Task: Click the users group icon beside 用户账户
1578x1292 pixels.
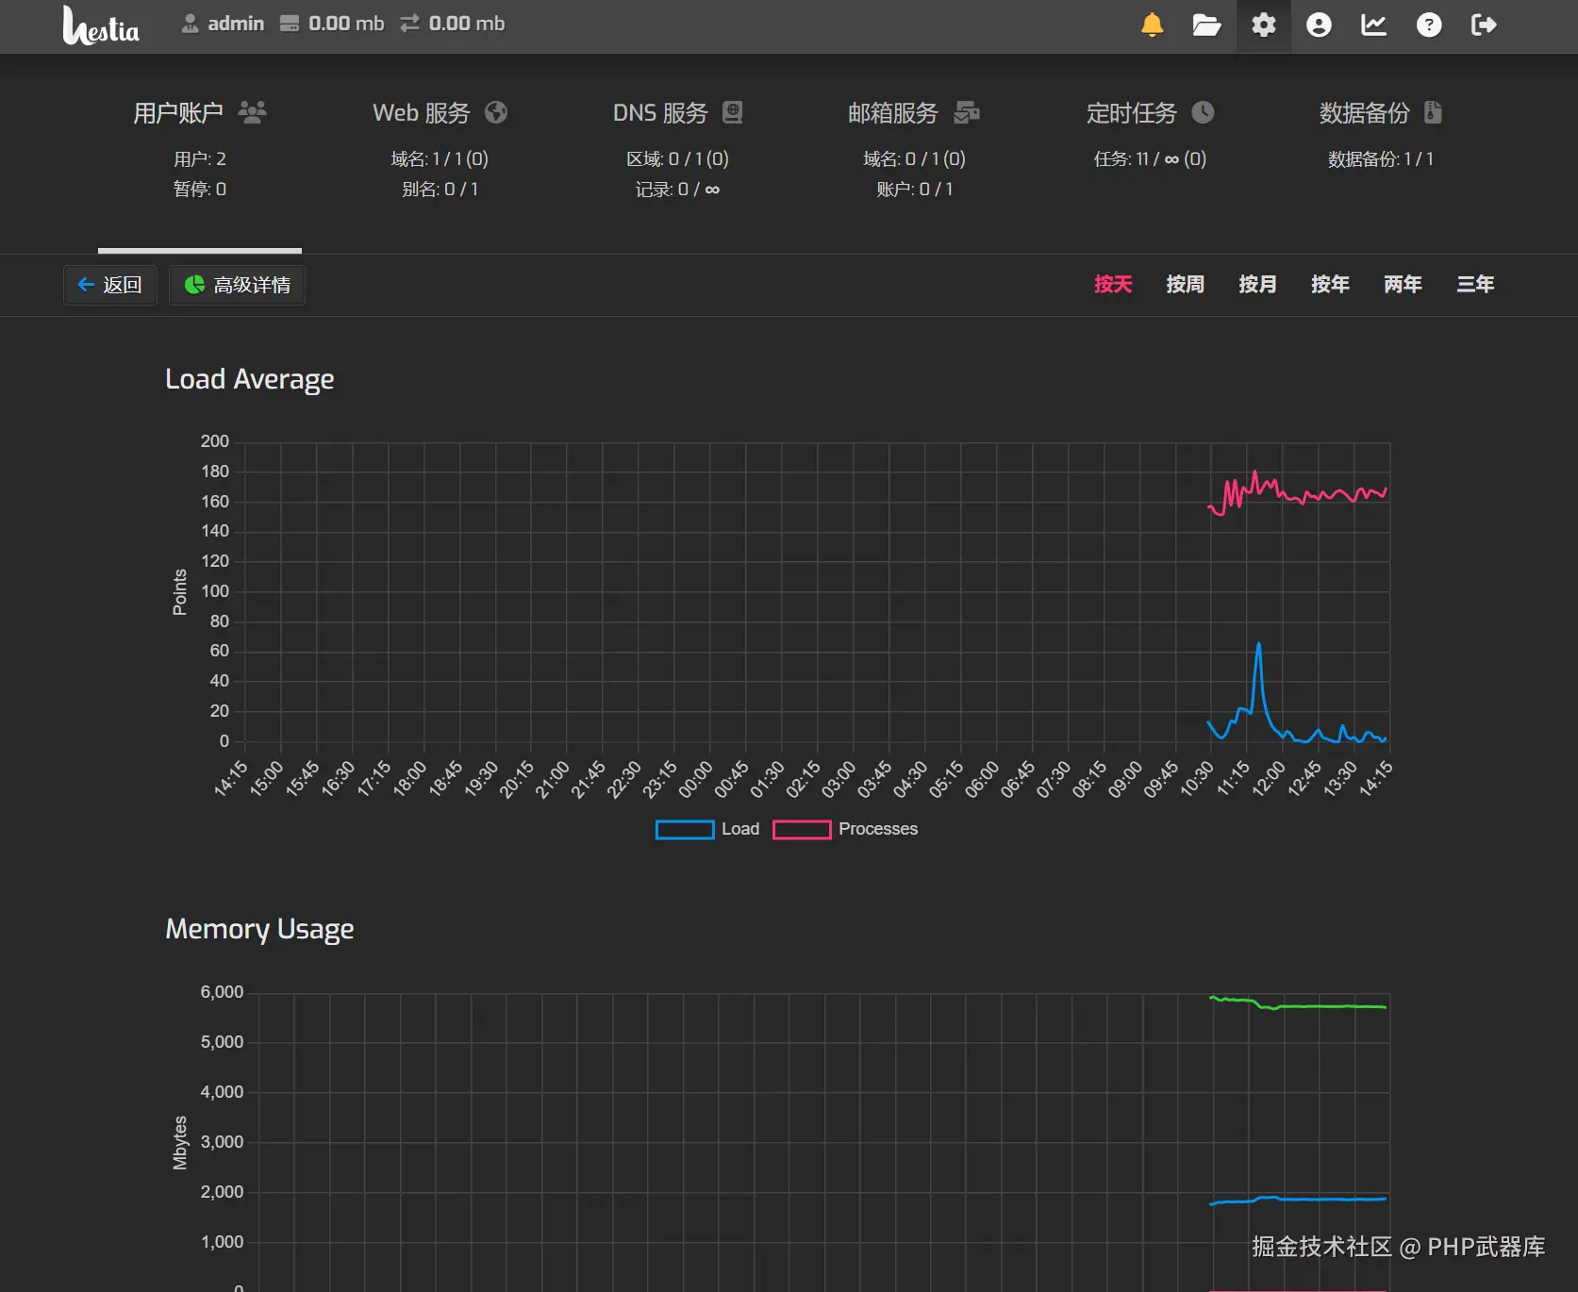Action: click(253, 112)
